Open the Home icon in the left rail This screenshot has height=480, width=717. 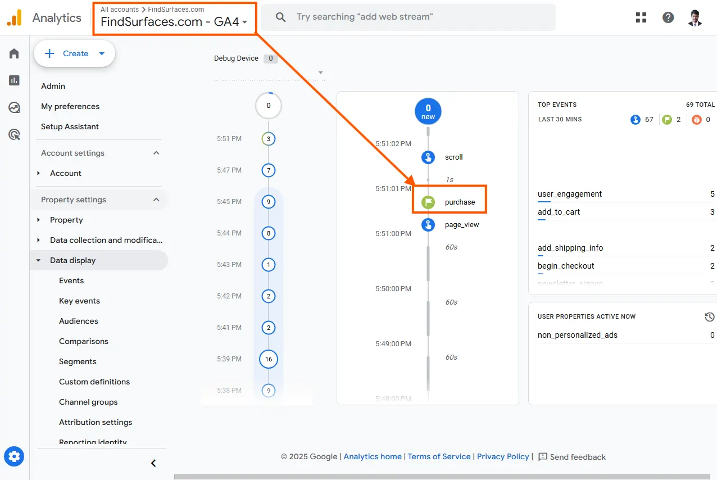(x=14, y=53)
